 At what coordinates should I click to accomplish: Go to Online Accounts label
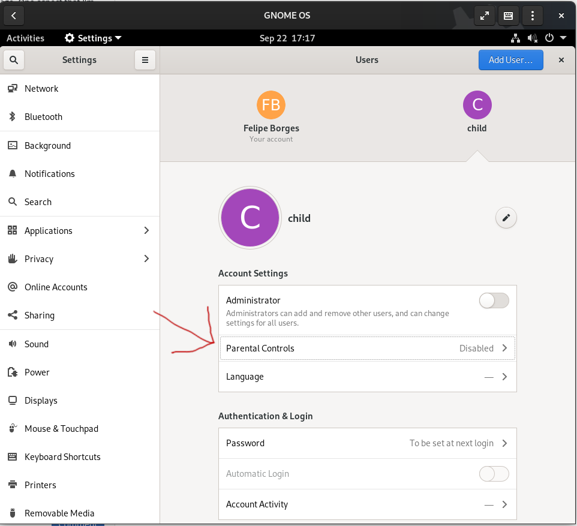coord(56,287)
